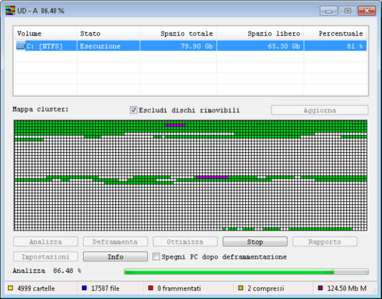Click the Ottimizza button
The width and height of the screenshot is (382, 299).
185,241
